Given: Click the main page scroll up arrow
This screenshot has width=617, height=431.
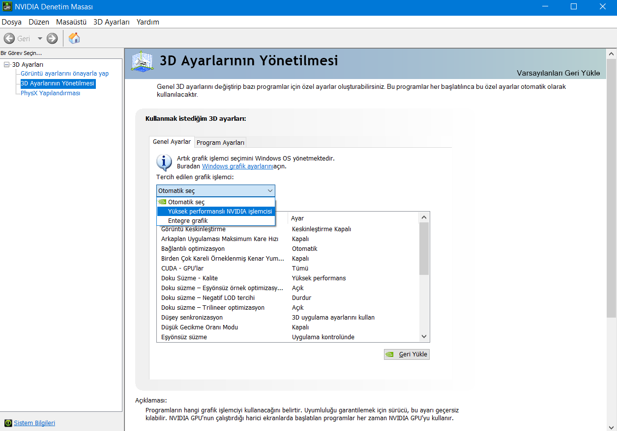Looking at the screenshot, I should (x=612, y=53).
